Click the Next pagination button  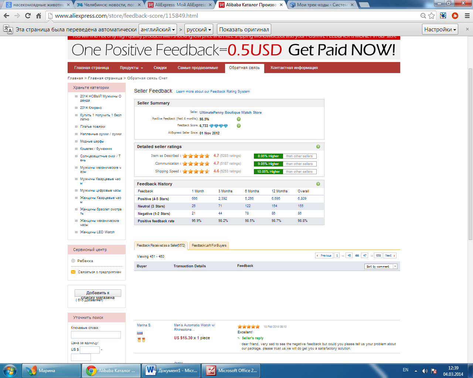[390, 255]
